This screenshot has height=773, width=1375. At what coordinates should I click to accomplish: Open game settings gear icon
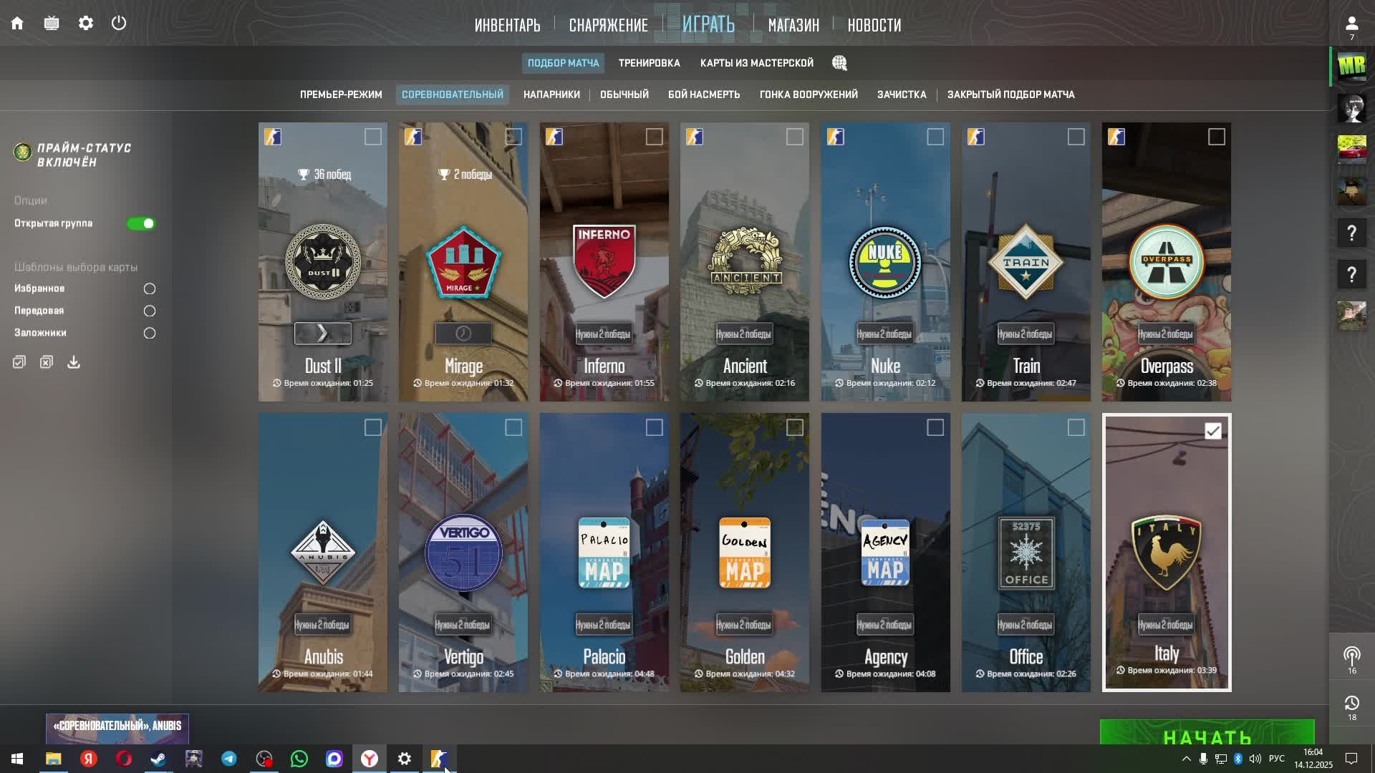(86, 23)
